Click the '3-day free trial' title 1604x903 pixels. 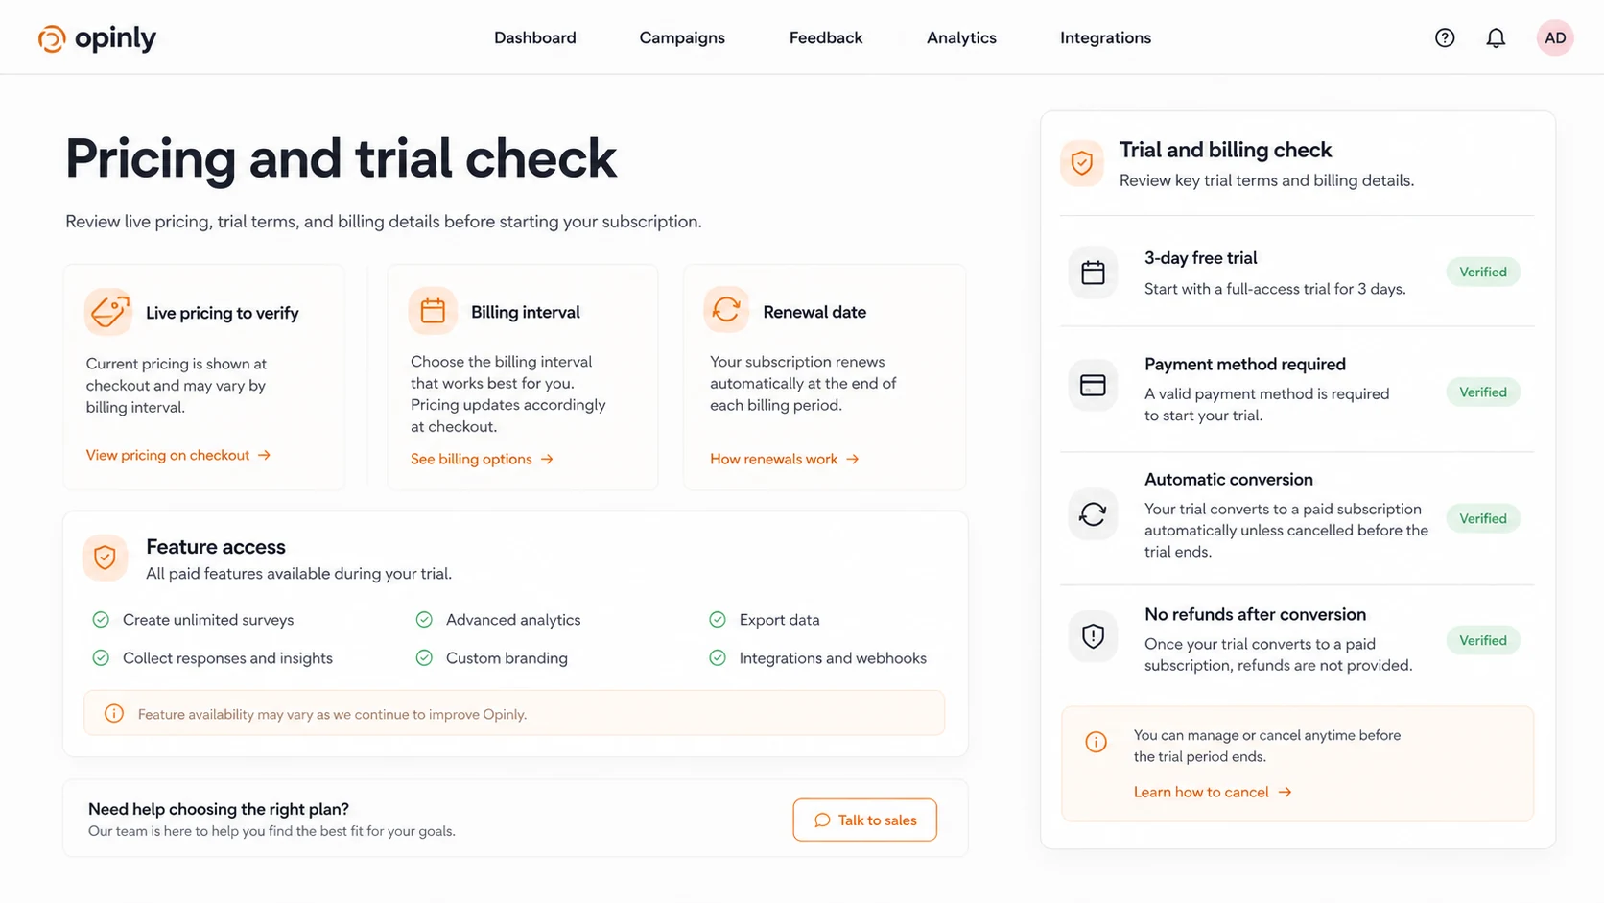coord(1201,257)
